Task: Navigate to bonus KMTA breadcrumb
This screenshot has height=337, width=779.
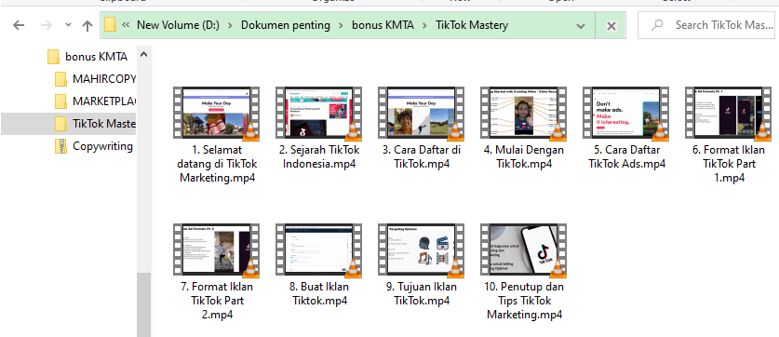Action: coord(383,25)
